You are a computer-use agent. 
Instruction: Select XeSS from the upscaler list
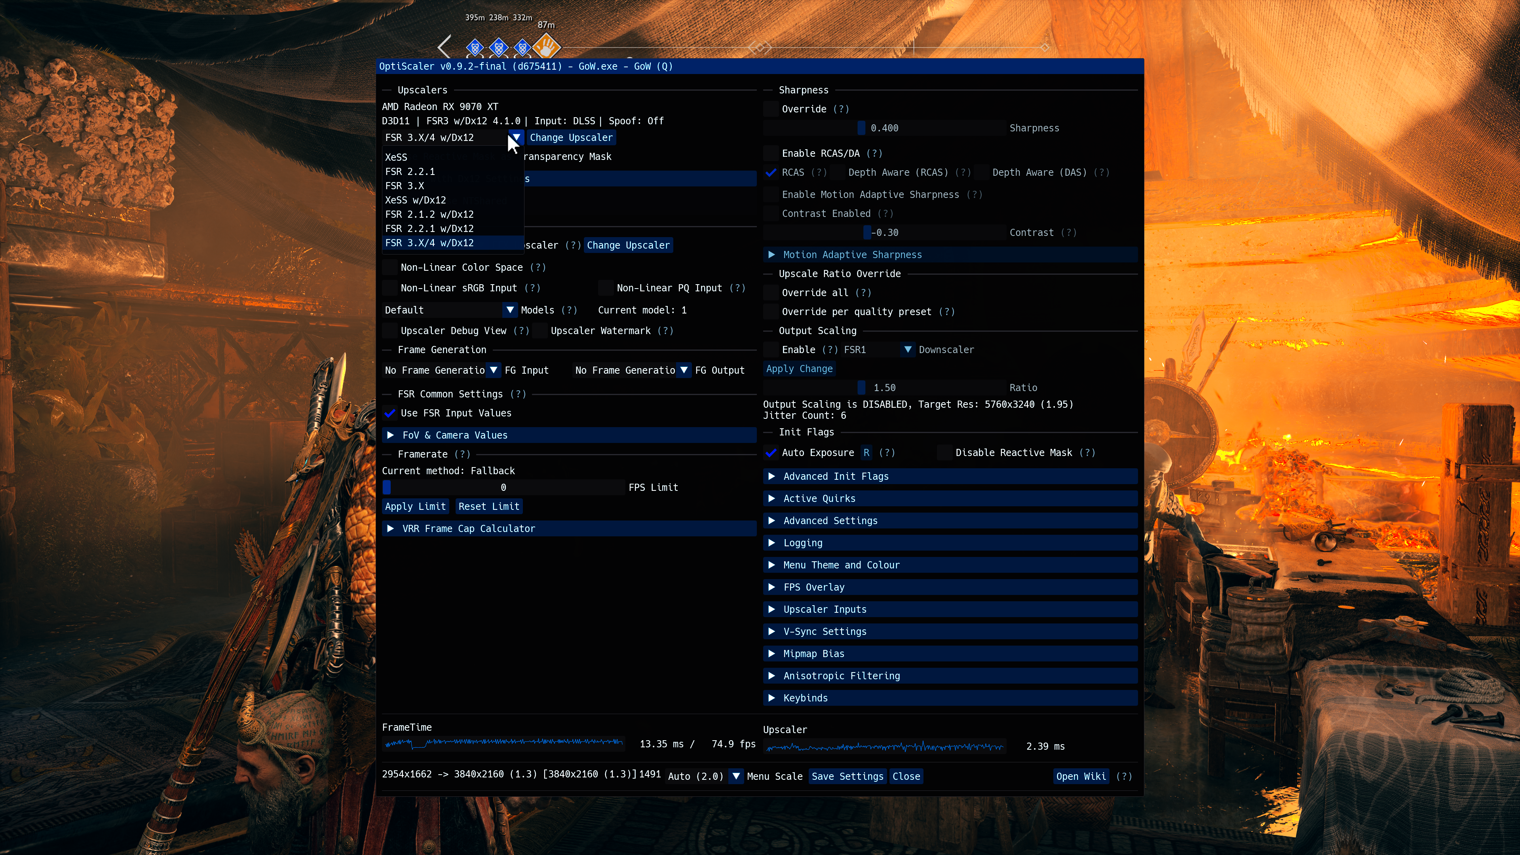453,158
